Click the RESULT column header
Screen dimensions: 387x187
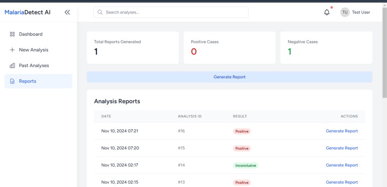(x=240, y=116)
